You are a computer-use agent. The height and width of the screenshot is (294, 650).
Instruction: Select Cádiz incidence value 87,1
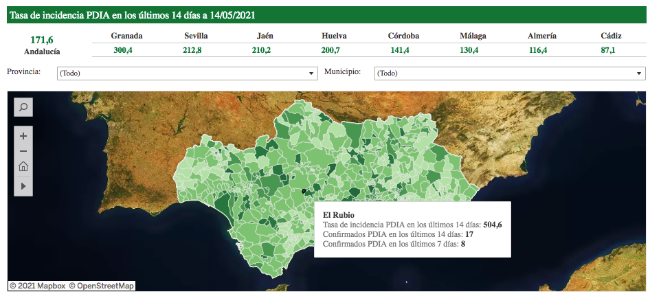click(607, 50)
